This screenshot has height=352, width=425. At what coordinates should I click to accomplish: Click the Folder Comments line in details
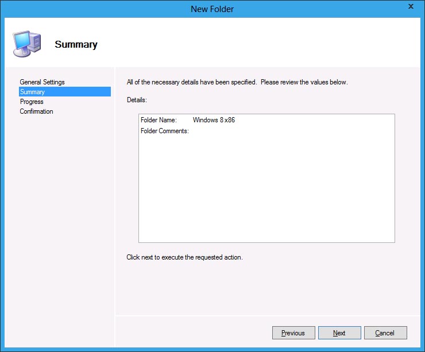[164, 131]
